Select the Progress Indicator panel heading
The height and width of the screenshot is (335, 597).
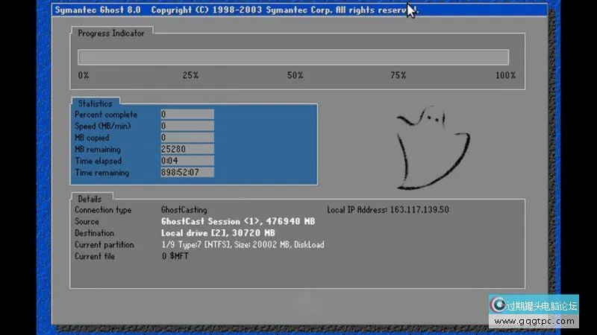click(111, 33)
